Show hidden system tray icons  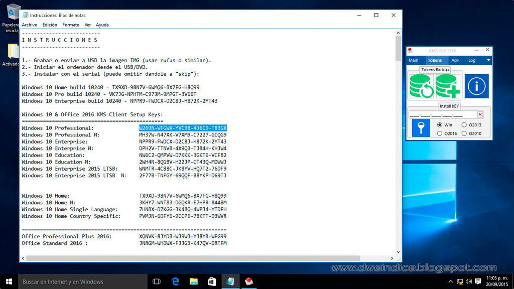450,281
